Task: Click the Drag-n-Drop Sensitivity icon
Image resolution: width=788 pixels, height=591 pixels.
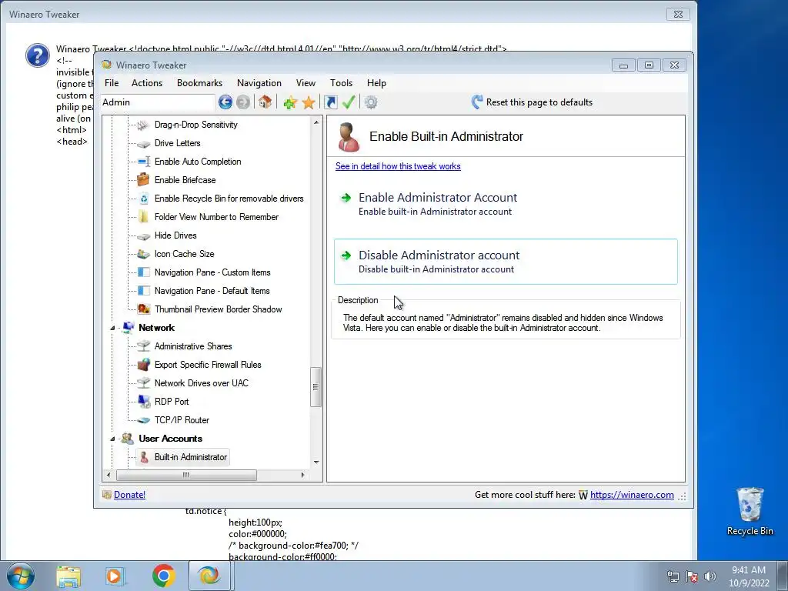Action: point(143,125)
